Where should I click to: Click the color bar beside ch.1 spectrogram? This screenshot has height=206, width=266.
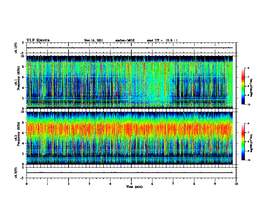tap(243, 86)
